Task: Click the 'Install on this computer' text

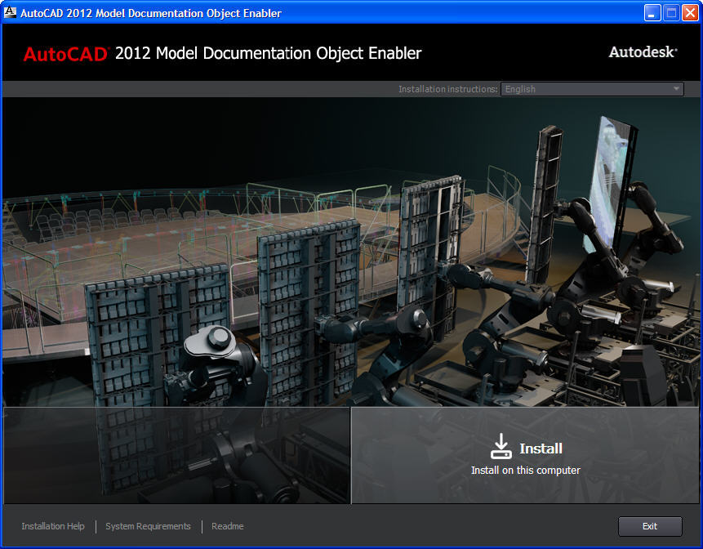Action: [x=526, y=470]
